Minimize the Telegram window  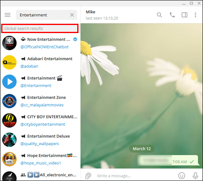coord(184,4)
